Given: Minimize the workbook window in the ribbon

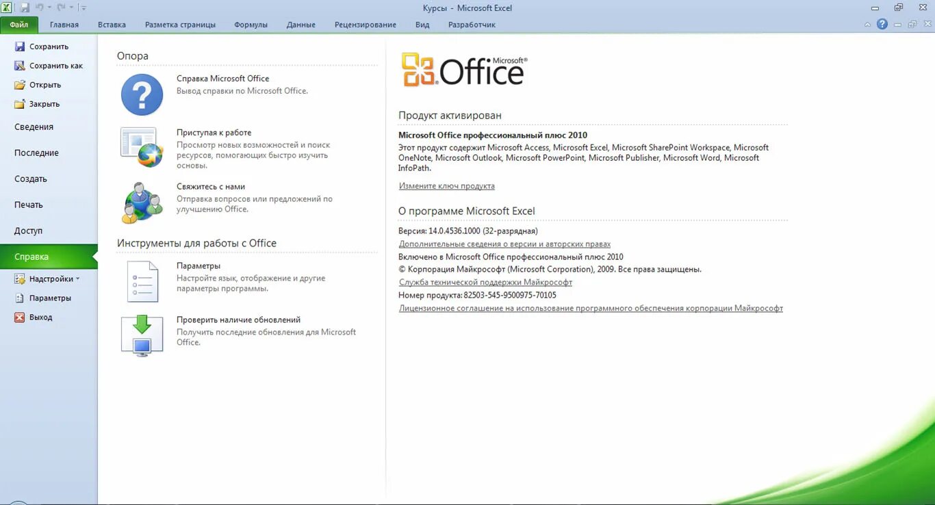Looking at the screenshot, I should [x=898, y=25].
